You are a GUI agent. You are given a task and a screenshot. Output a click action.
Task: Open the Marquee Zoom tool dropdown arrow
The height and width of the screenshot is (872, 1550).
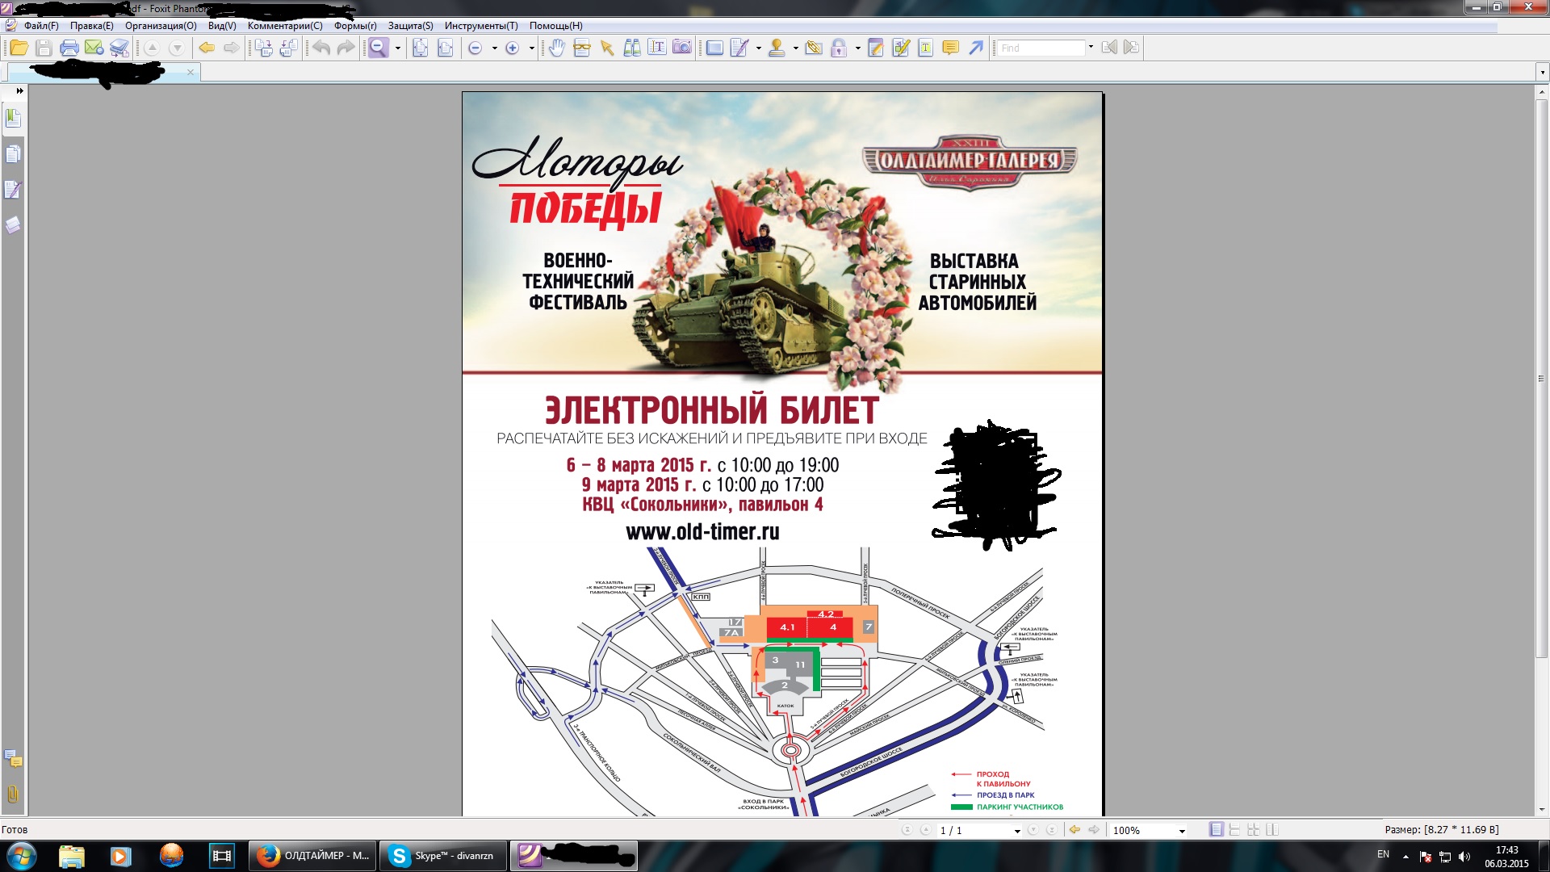click(397, 48)
